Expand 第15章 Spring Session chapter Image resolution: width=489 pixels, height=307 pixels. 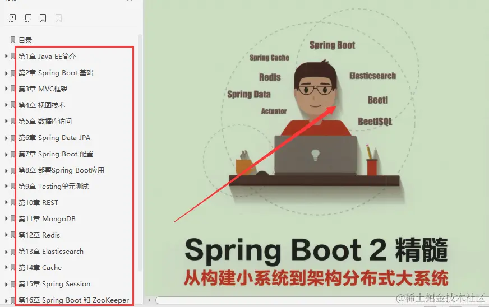click(x=6, y=284)
